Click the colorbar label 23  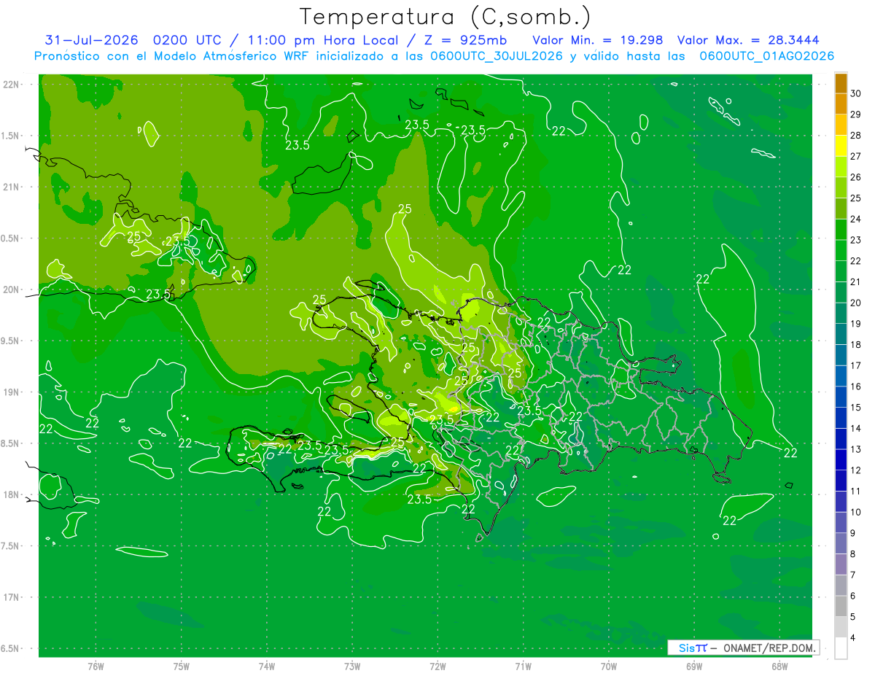[856, 240]
